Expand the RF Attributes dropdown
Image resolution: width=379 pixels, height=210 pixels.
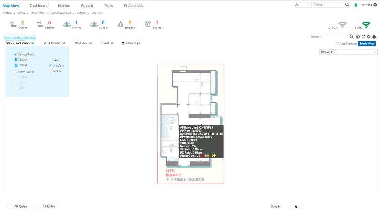tap(54, 44)
